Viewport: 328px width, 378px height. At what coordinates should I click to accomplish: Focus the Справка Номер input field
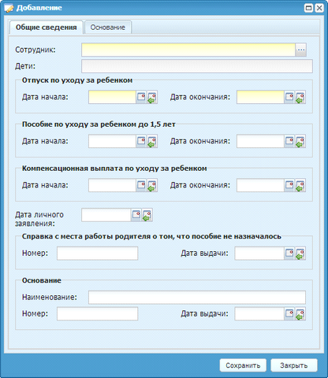[x=97, y=254]
